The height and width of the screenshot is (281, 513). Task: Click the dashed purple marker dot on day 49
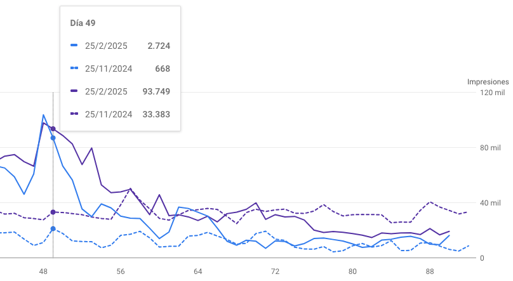pyautogui.click(x=53, y=212)
